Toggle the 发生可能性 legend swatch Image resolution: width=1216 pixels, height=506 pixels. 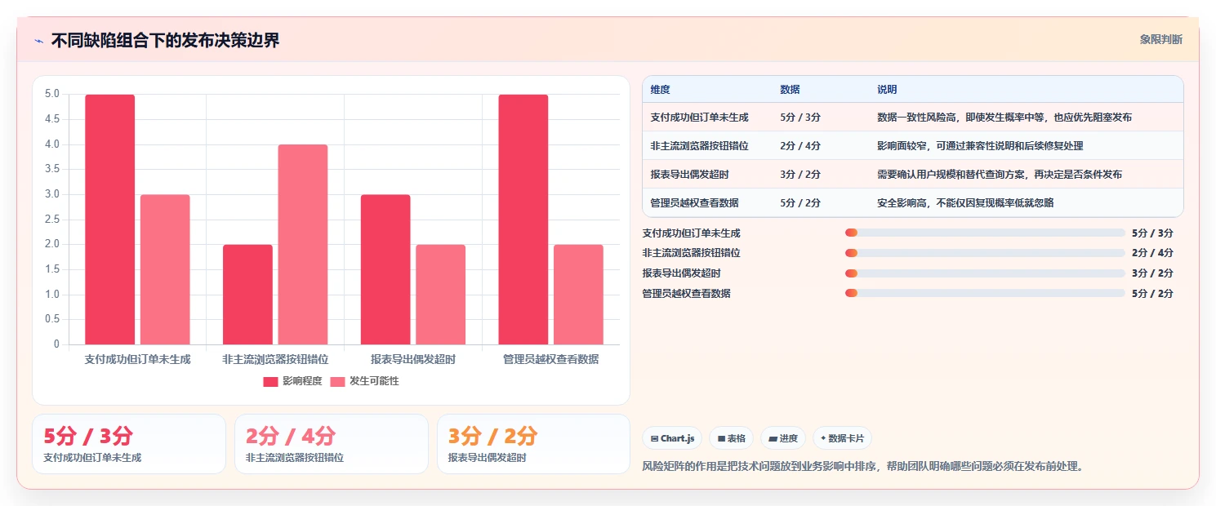[337, 381]
